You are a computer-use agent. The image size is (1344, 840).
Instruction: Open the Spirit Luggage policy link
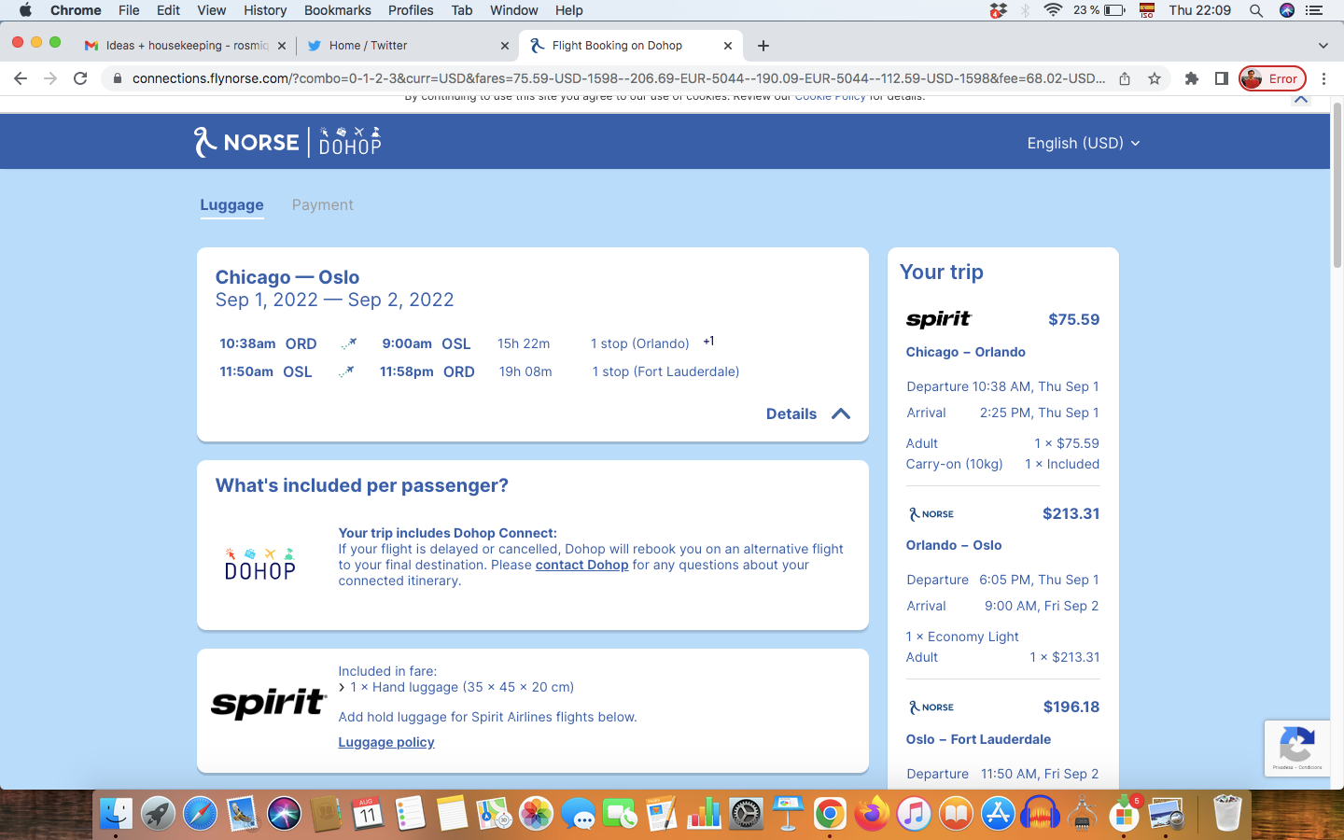coord(385,742)
